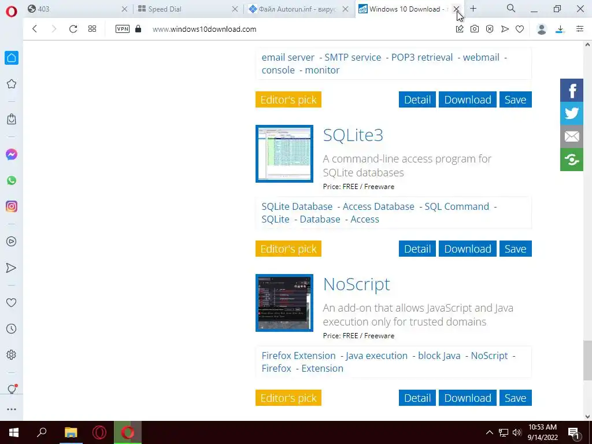Click Download button for SQLite3
592x444 pixels.
[x=467, y=249]
